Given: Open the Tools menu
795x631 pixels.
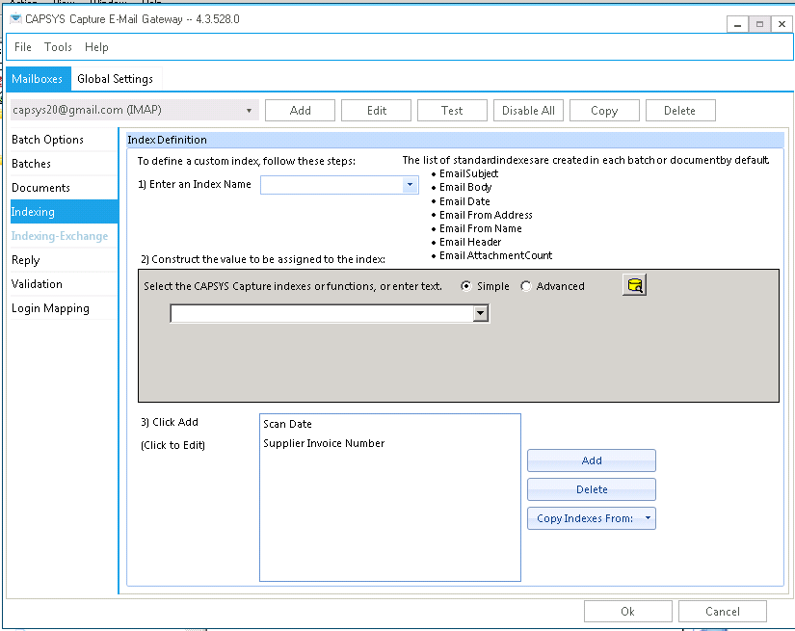Looking at the screenshot, I should pos(58,47).
